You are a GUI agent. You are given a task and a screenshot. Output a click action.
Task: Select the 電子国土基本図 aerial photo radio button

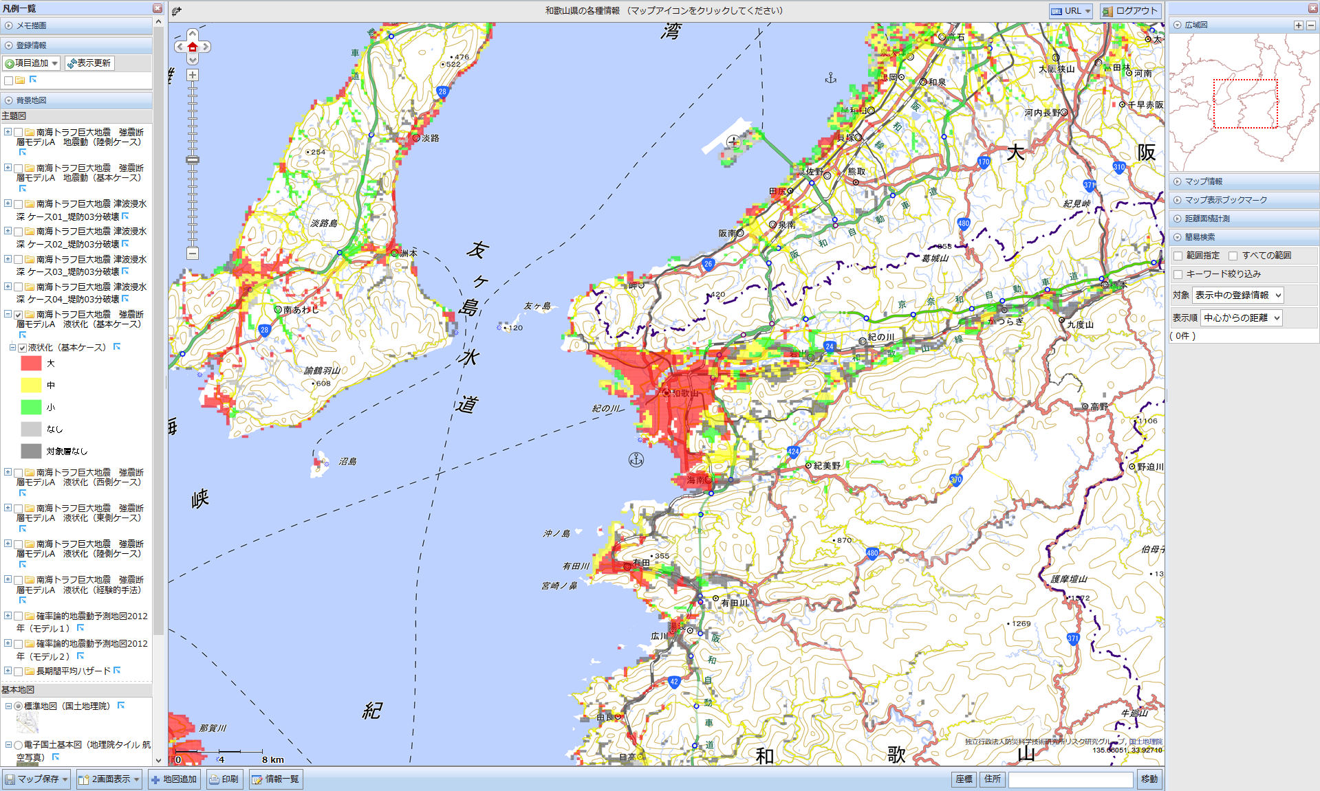(19, 745)
